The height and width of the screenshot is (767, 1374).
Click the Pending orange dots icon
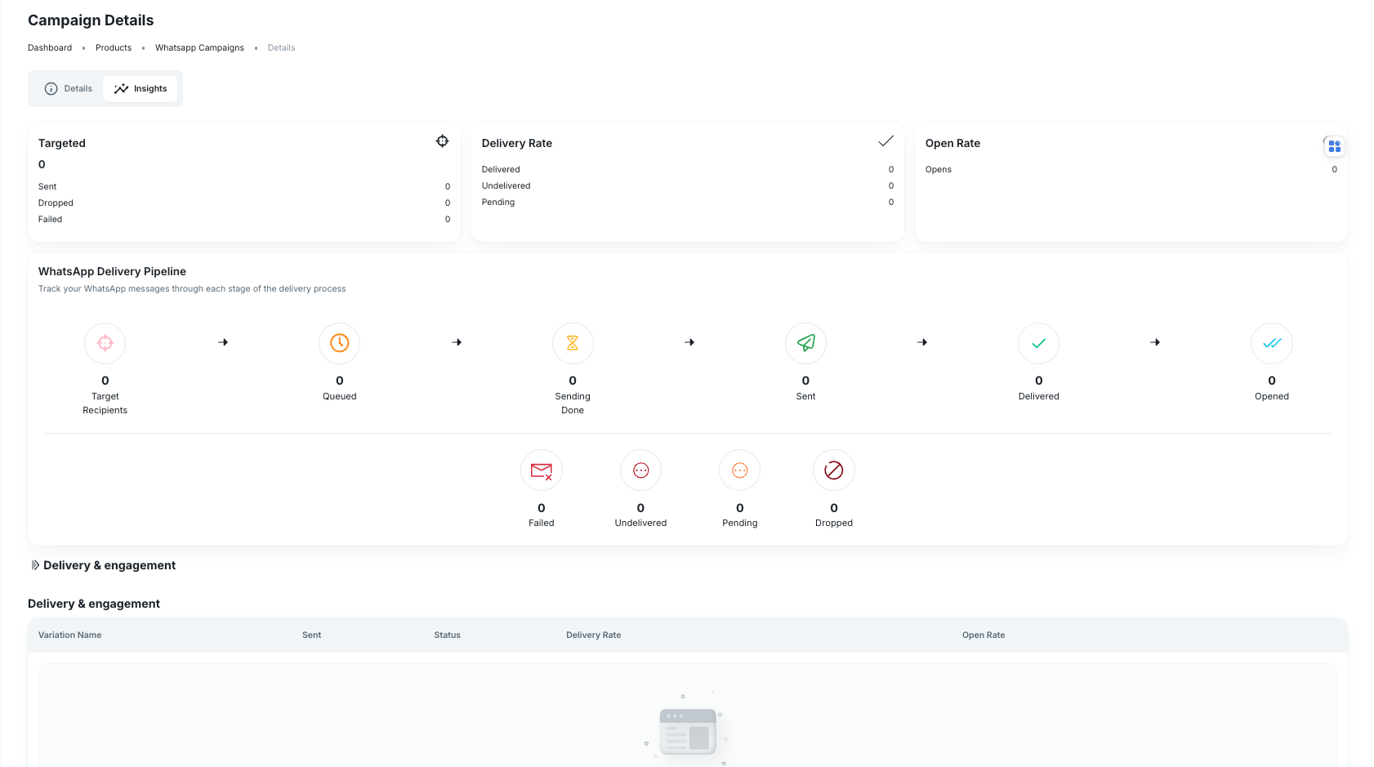click(740, 470)
